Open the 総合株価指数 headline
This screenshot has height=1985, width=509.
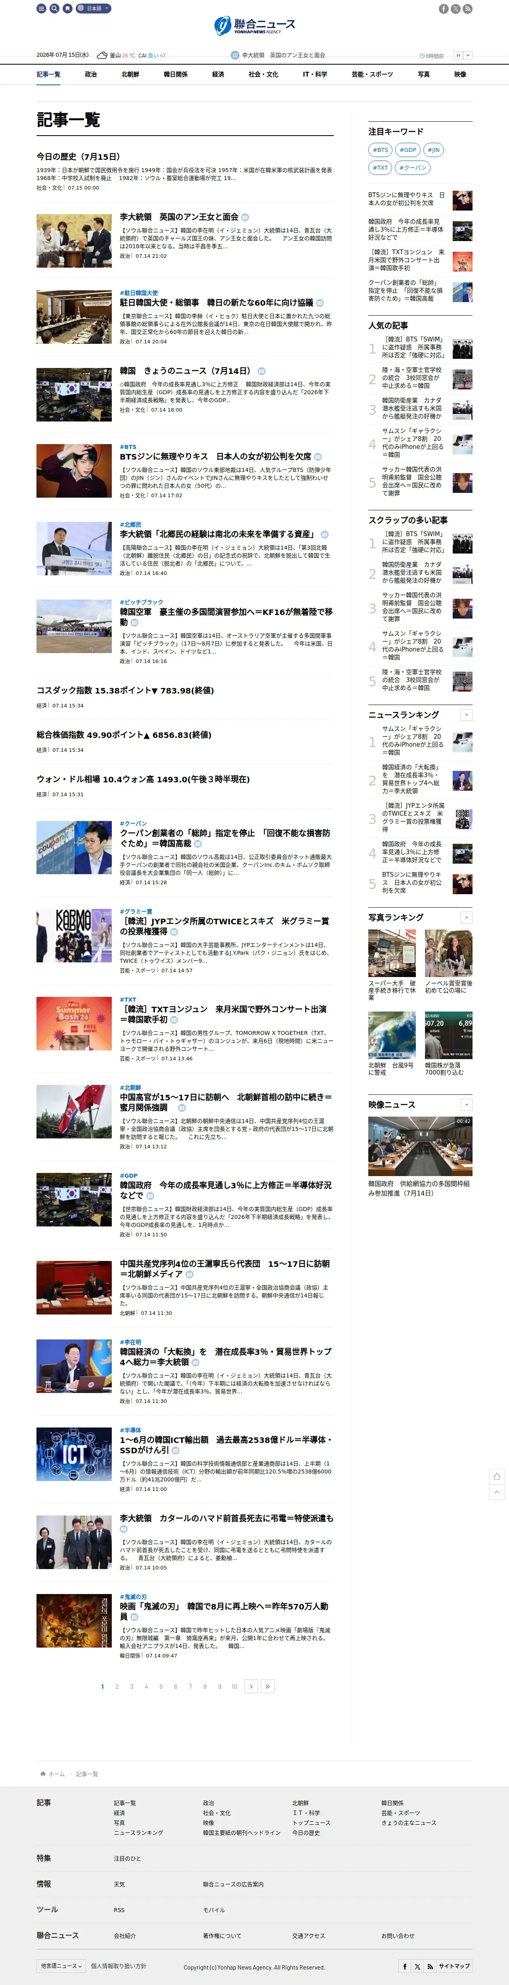pos(123,735)
